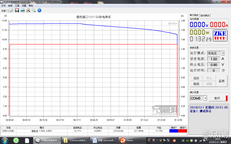
Task: Click the red 曲线A color swatch
Action: (x=184, y=131)
